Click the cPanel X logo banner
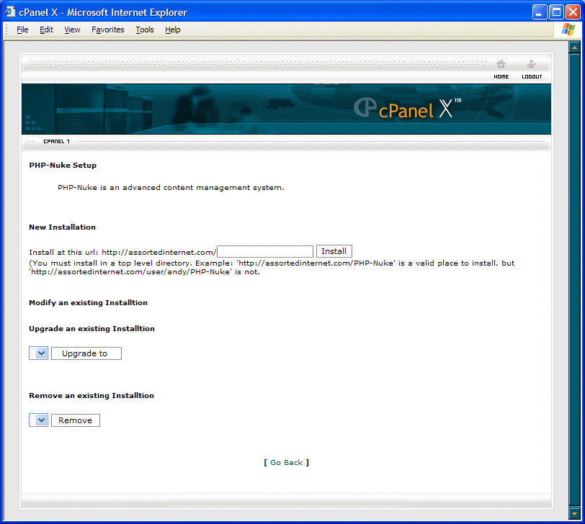The height and width of the screenshot is (524, 585). point(408,109)
